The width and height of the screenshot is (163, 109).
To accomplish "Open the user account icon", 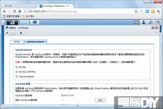I will pos(144,22).
